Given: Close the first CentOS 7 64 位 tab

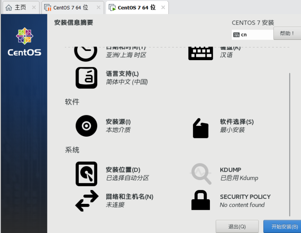Looking at the screenshot, I should point(99,7).
